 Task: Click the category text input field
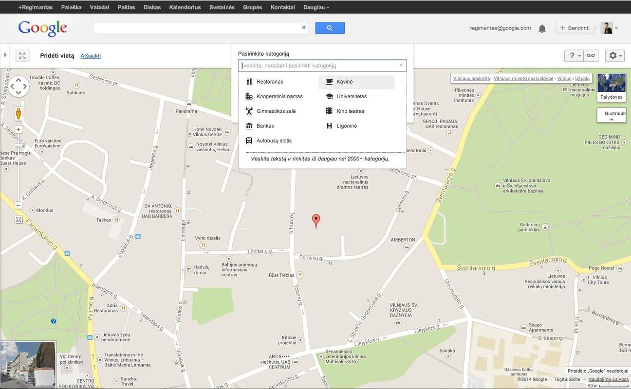coord(319,66)
